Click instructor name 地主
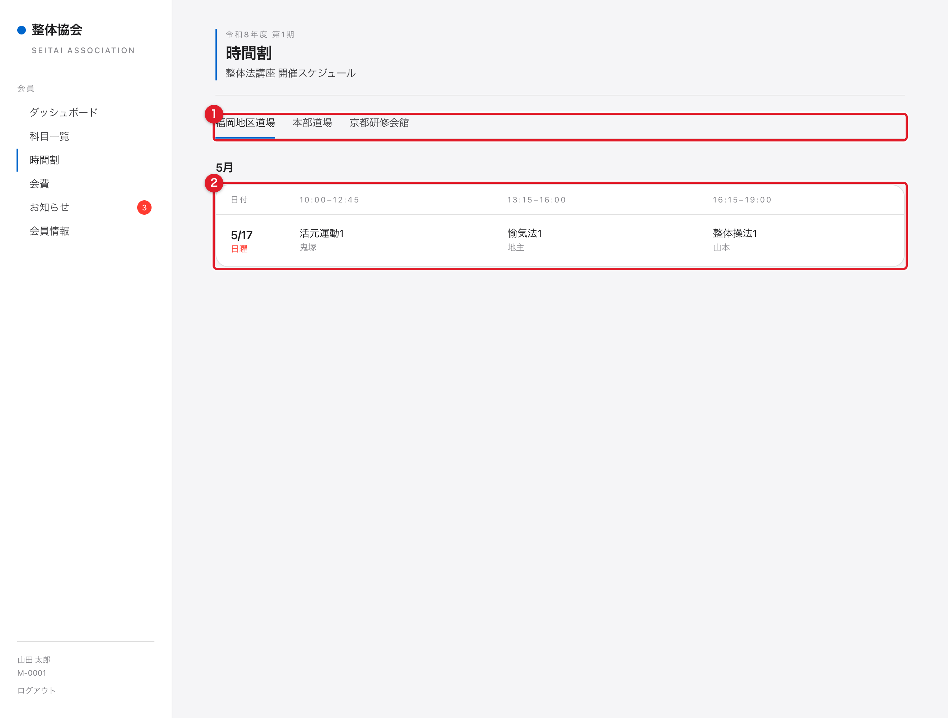The width and height of the screenshot is (948, 718). click(516, 247)
